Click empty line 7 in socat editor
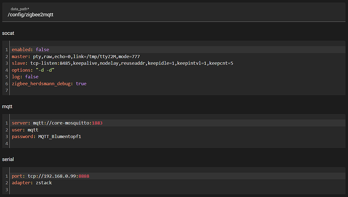The height and width of the screenshot is (197, 348). [178, 90]
